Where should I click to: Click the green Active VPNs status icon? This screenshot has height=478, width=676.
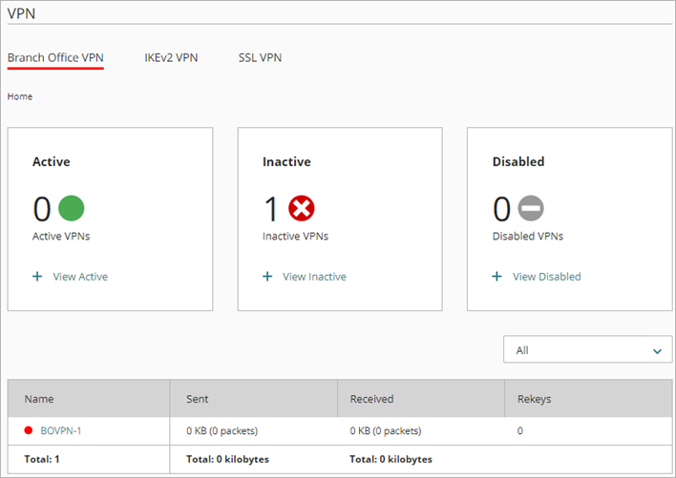tap(72, 209)
